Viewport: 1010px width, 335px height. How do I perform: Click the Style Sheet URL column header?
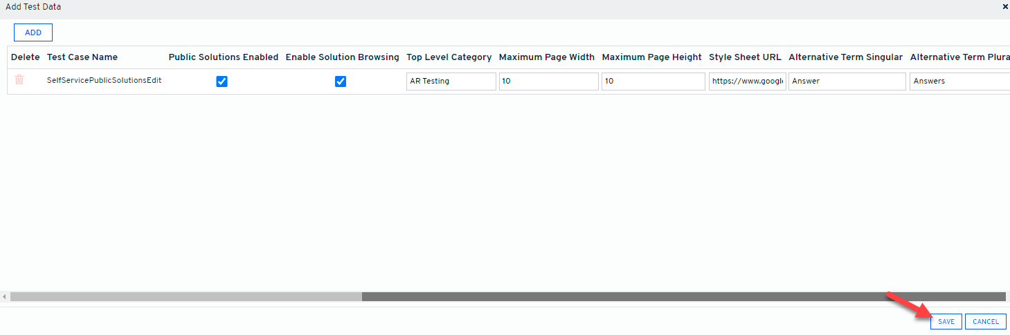point(745,57)
